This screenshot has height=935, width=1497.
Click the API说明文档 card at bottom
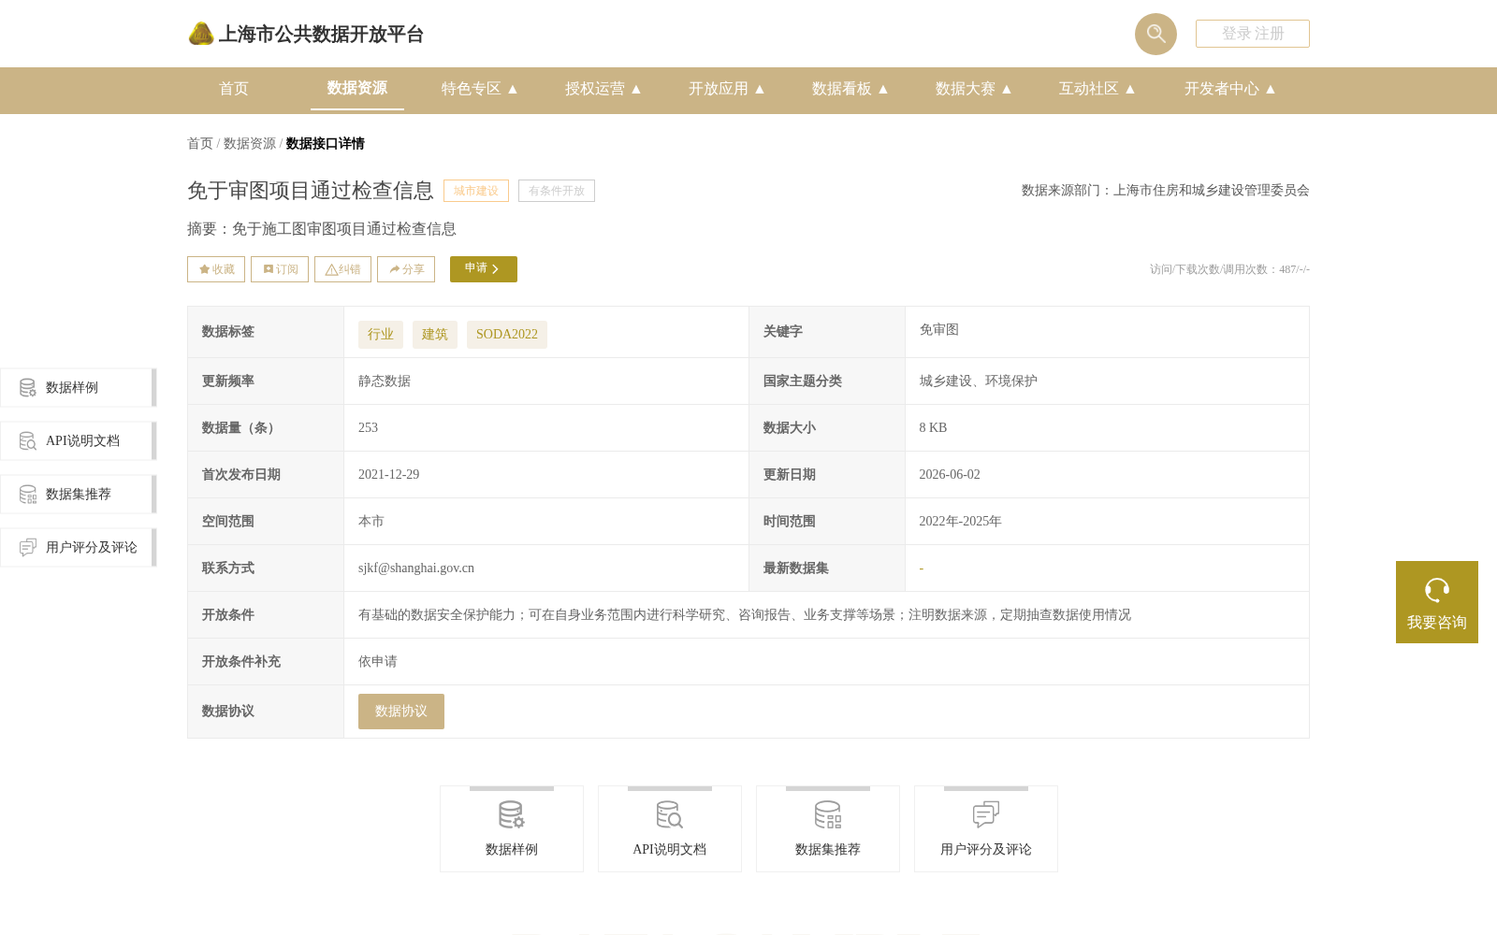pos(670,829)
